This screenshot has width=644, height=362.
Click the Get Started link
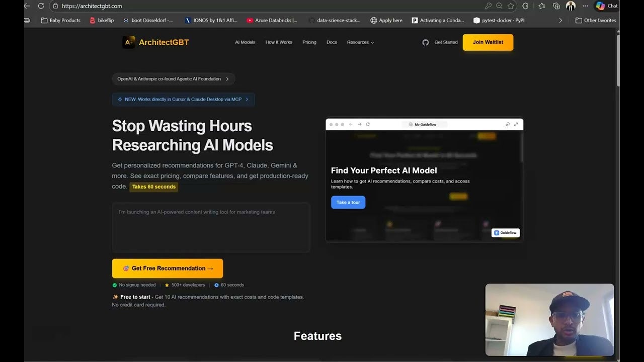point(446,42)
